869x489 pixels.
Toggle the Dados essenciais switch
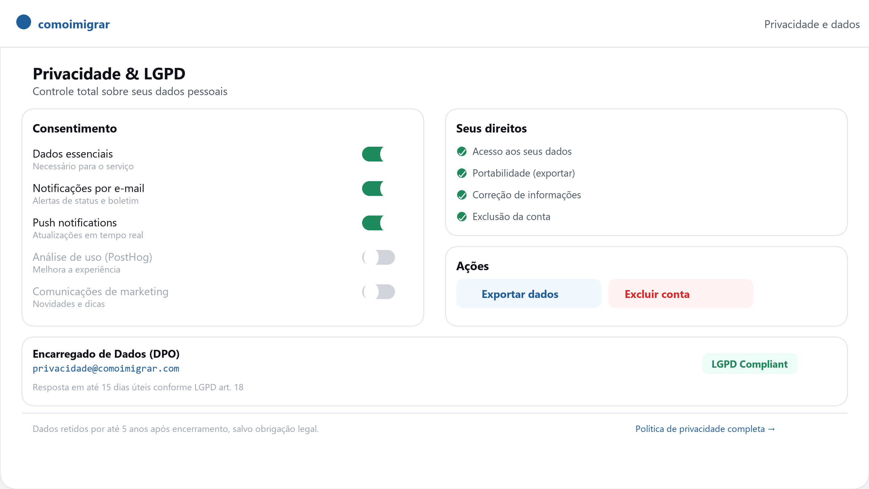click(378, 154)
